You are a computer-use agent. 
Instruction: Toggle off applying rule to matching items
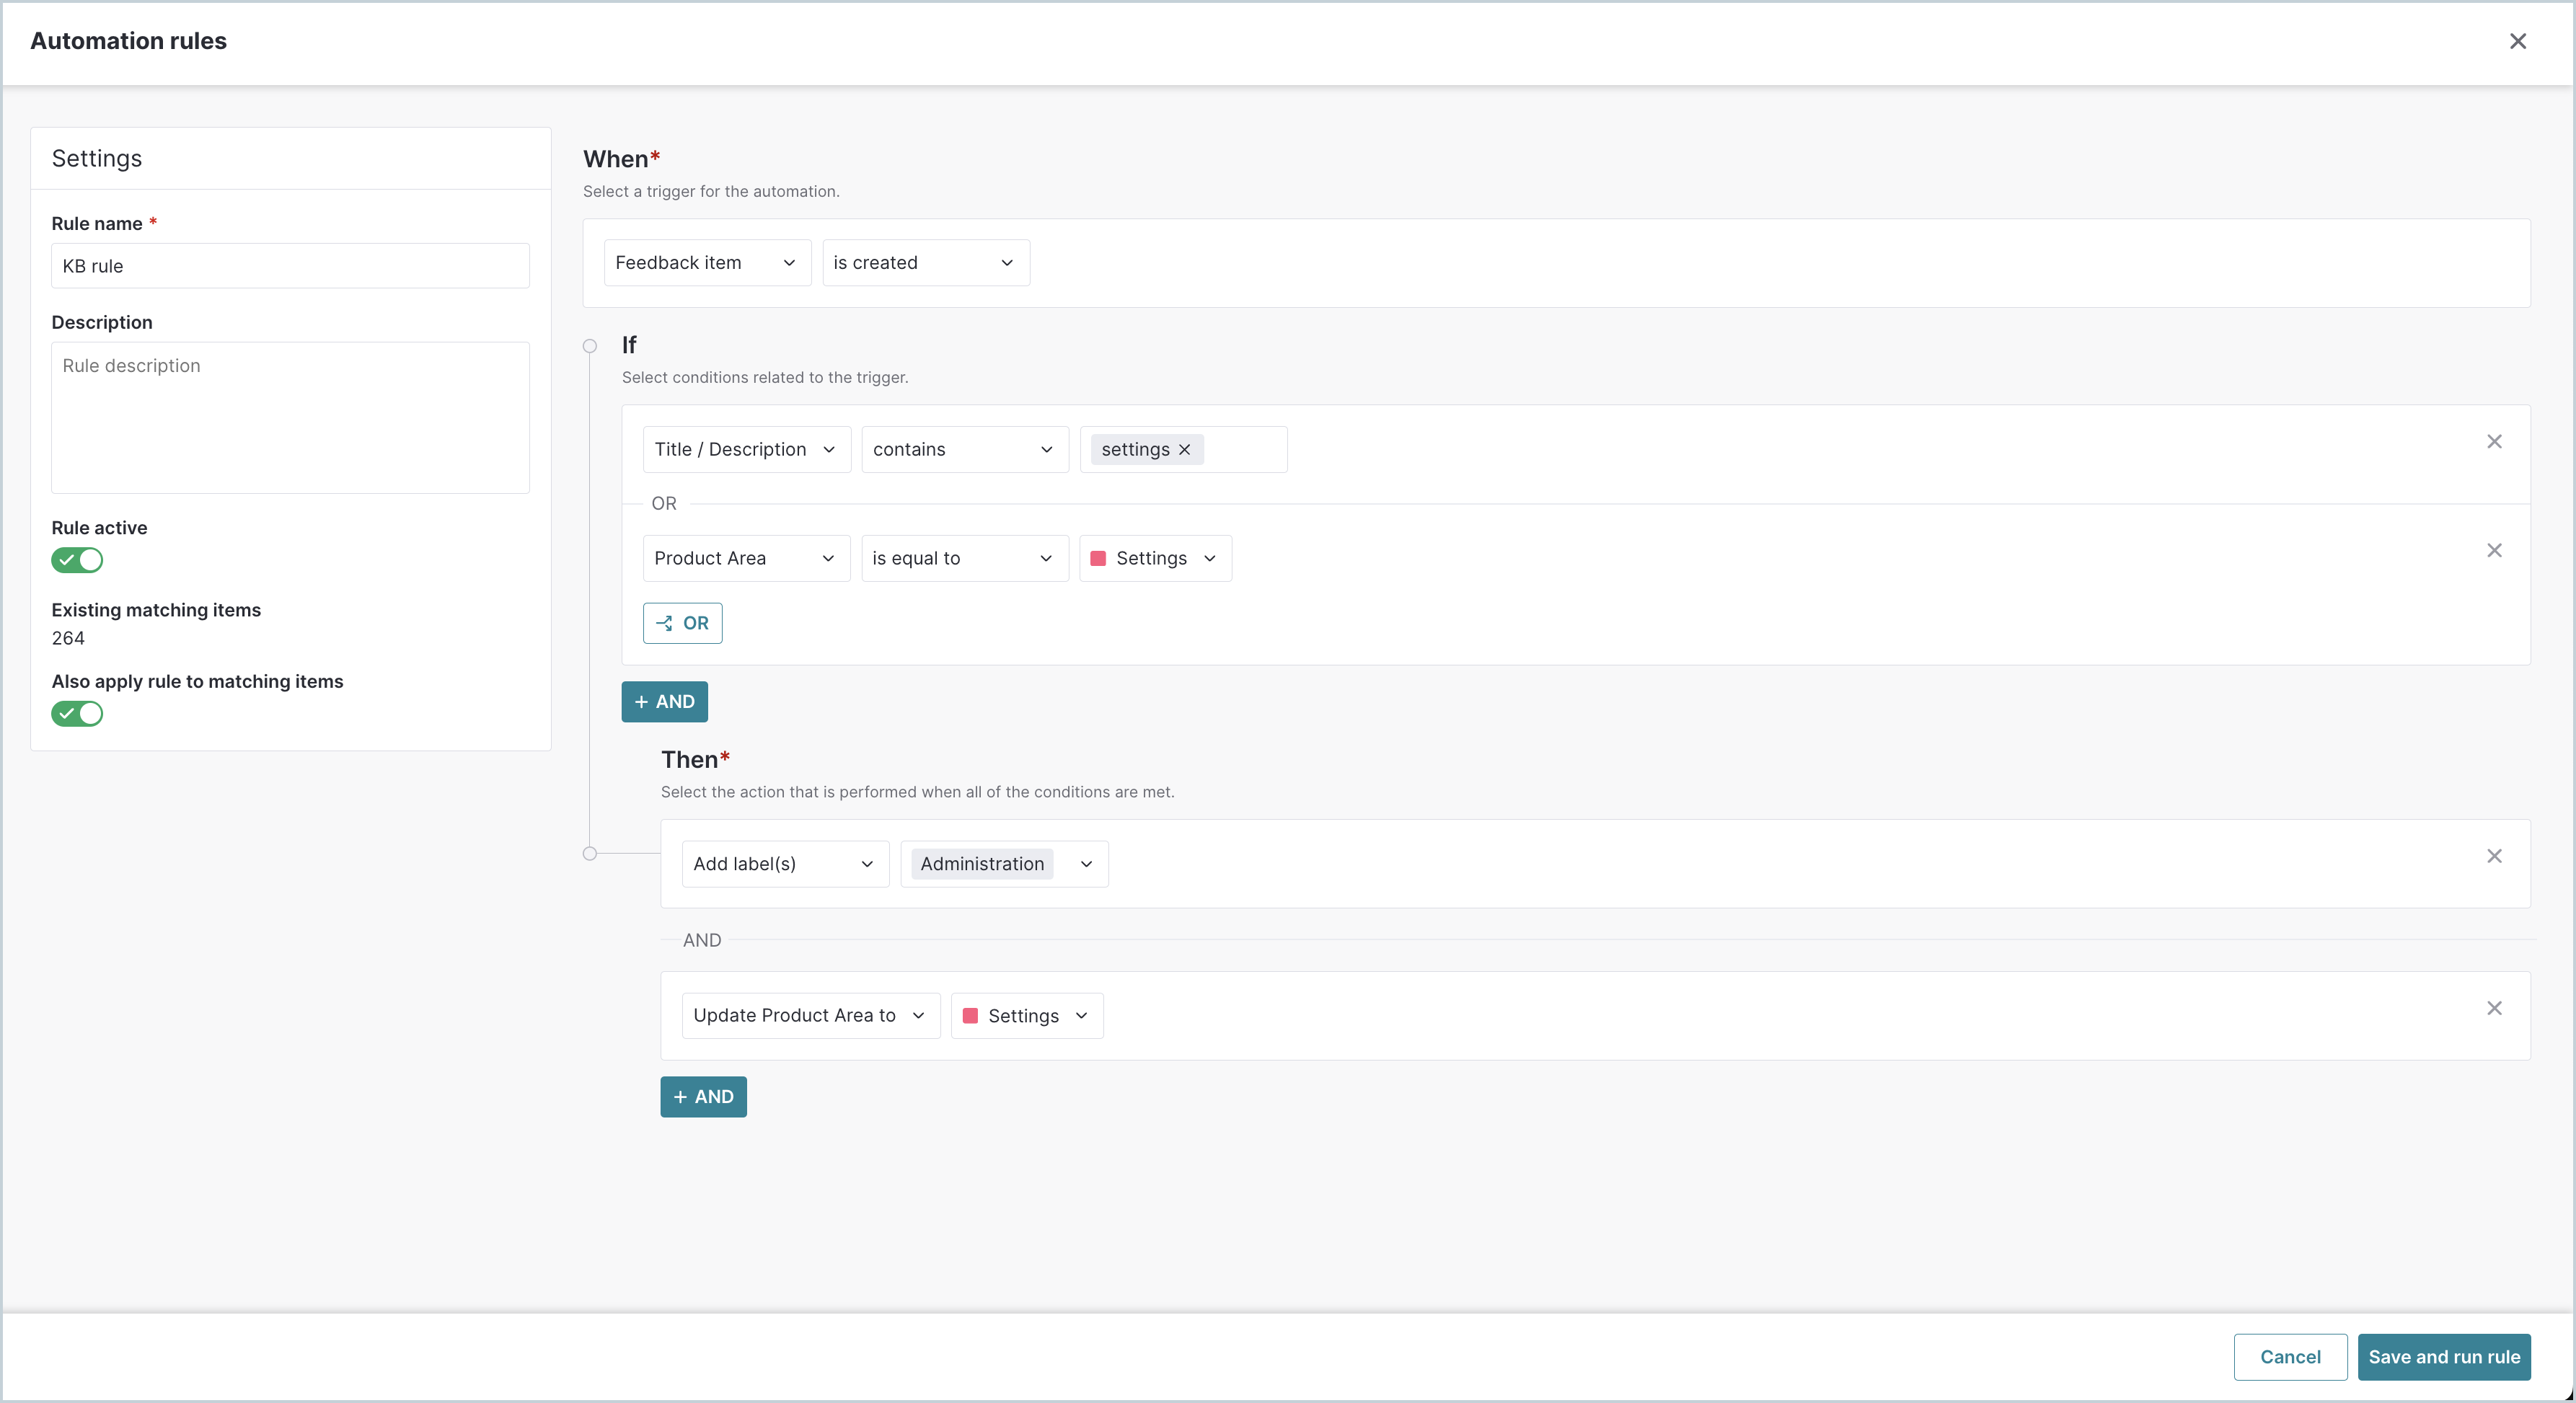coord(77,713)
